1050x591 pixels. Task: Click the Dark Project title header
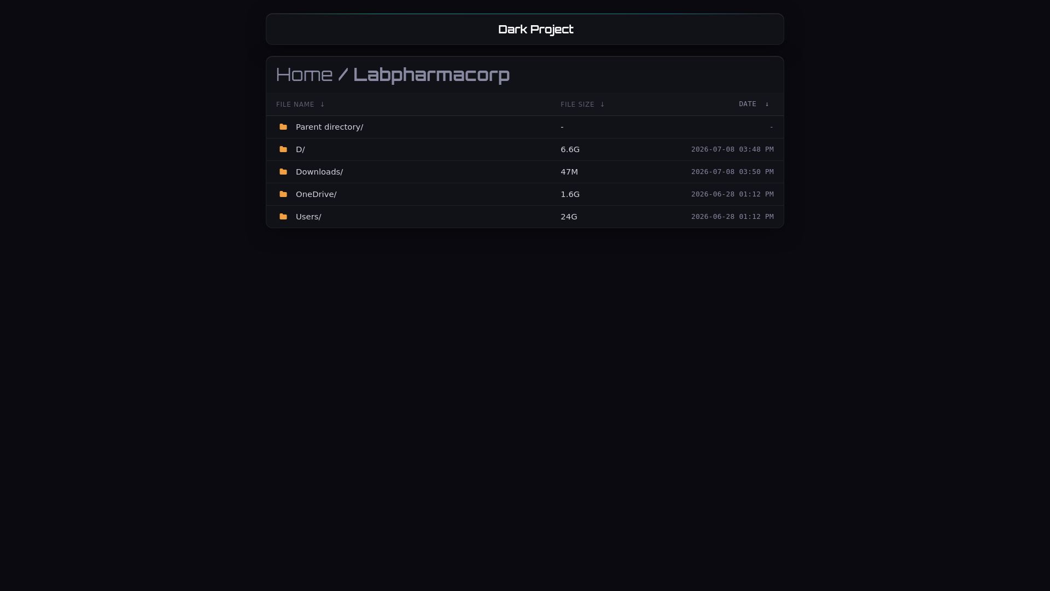pyautogui.click(x=535, y=30)
